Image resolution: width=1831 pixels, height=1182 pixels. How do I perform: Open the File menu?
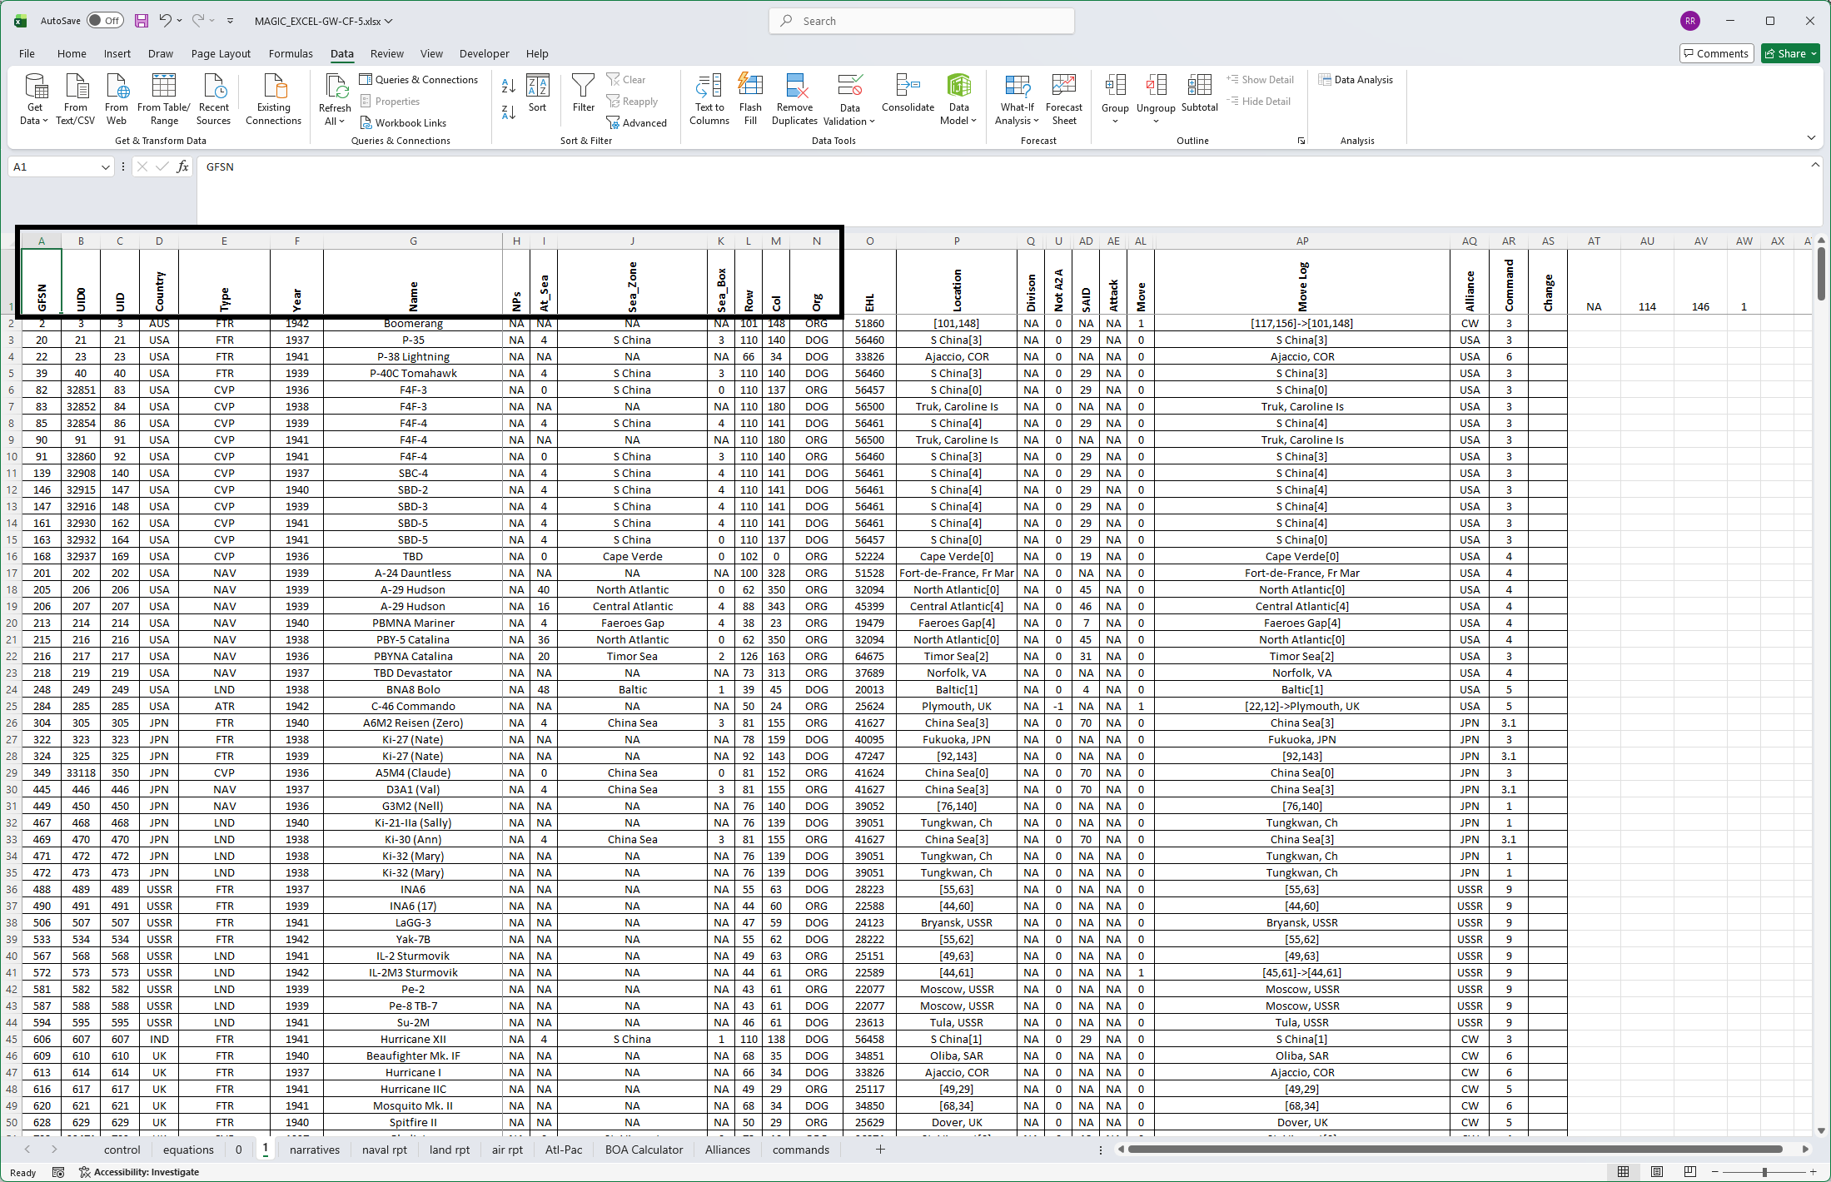27,53
